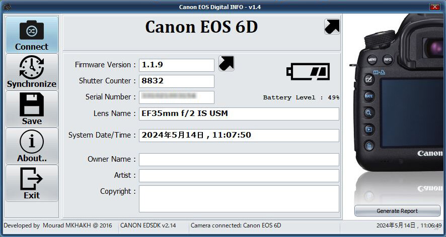446x237 pixels.
Task: Click the status bar clock reading 11:06:49
Action: tap(409, 225)
